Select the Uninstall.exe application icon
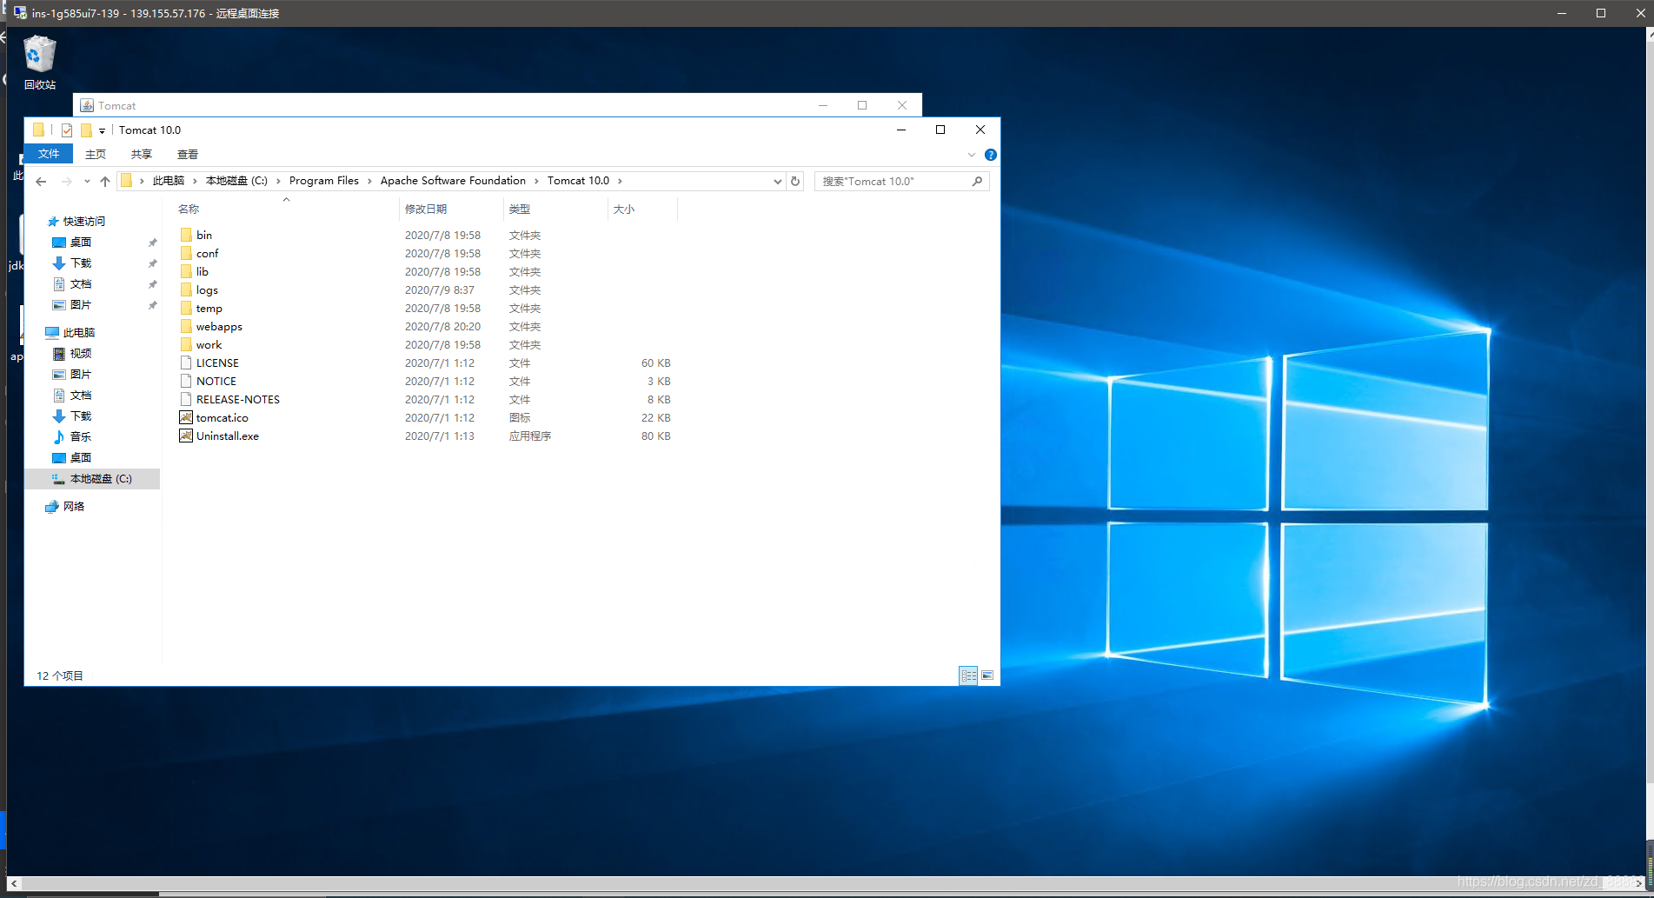 186,436
